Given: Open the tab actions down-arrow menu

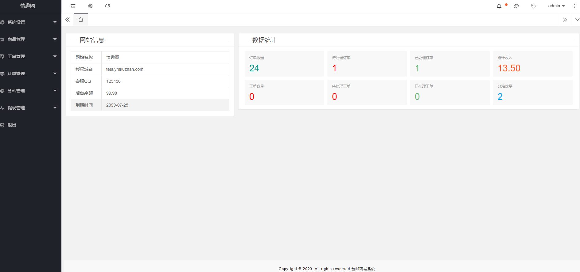Looking at the screenshot, I should pyautogui.click(x=577, y=20).
